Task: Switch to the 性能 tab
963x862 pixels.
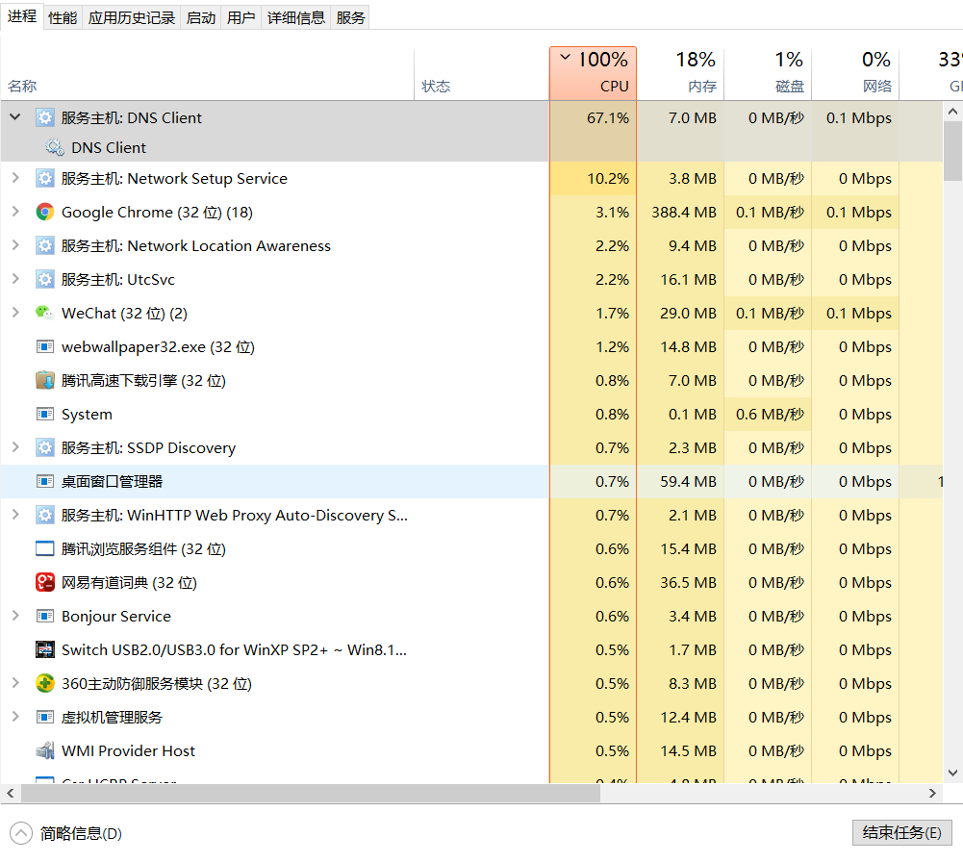Action: click(63, 17)
